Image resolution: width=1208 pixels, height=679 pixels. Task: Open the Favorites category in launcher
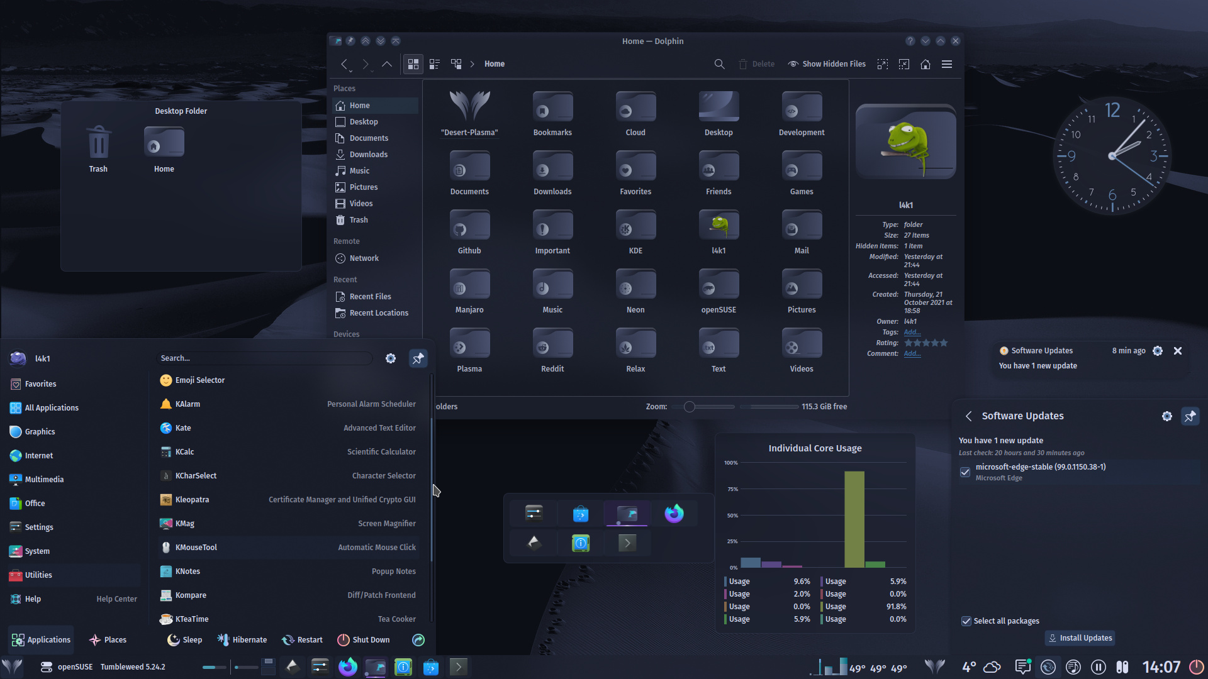click(x=74, y=384)
